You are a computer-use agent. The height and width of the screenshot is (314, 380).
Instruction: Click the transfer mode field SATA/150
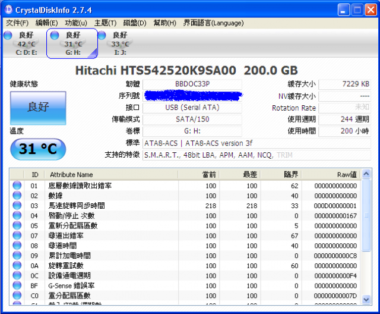pos(192,120)
